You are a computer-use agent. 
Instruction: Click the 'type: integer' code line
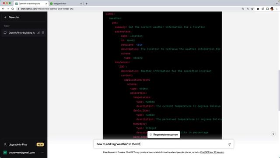click(146, 128)
